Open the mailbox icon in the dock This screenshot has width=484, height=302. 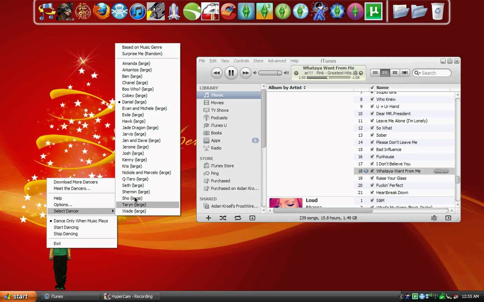click(x=210, y=12)
